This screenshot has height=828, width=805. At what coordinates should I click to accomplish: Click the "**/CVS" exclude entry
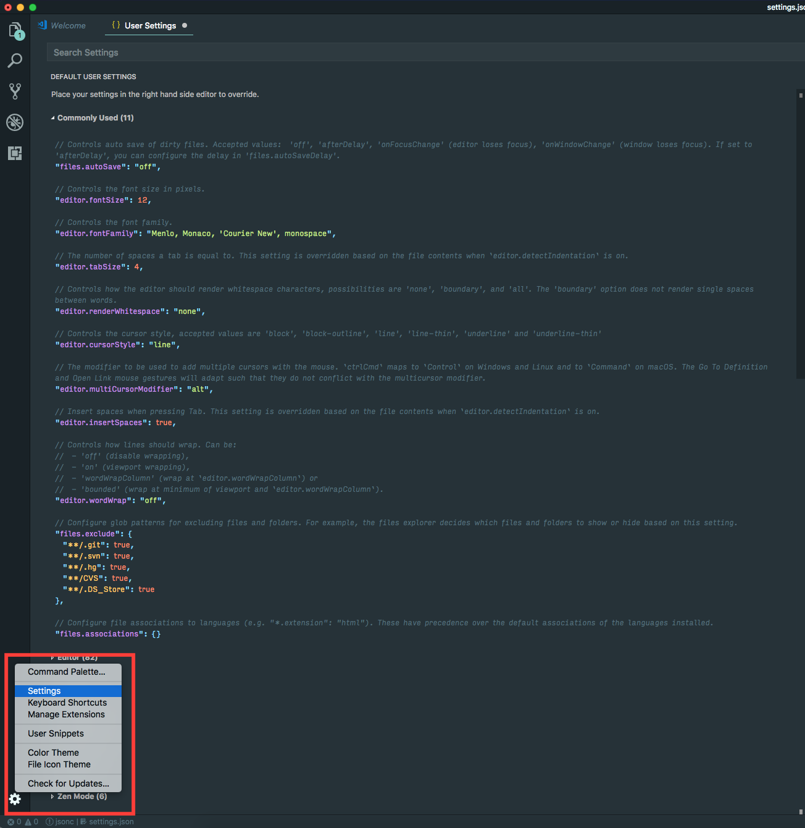coord(83,578)
